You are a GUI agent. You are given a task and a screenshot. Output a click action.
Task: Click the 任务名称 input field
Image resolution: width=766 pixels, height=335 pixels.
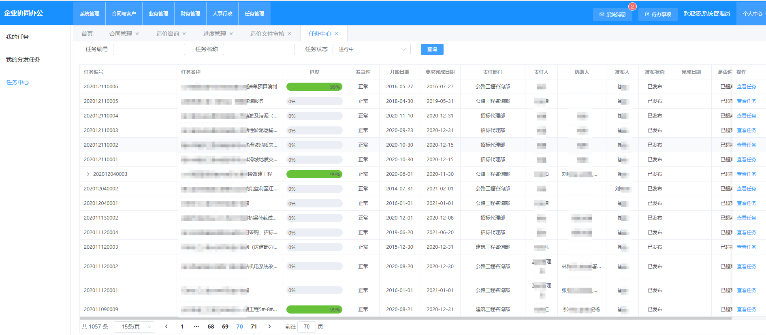pos(259,49)
